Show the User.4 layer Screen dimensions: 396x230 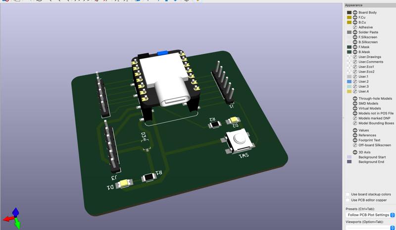tap(355, 91)
